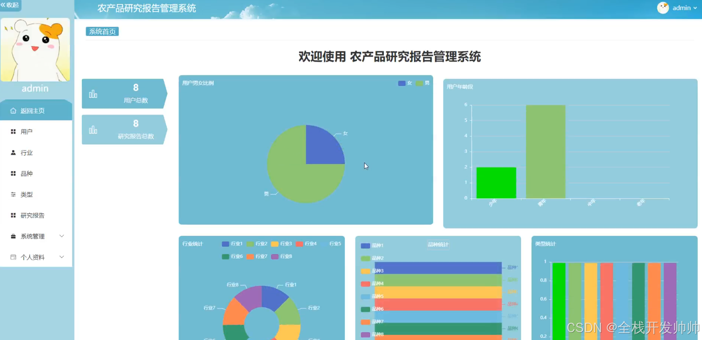702x340 pixels.
Task: Toggle 行业6 legend in 行业统计
Action: click(232, 256)
